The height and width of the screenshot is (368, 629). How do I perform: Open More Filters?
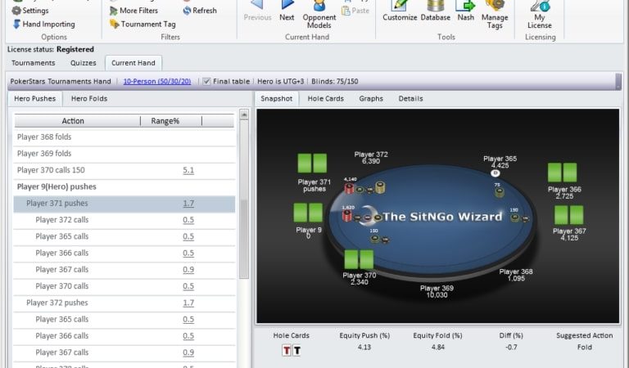(133, 11)
